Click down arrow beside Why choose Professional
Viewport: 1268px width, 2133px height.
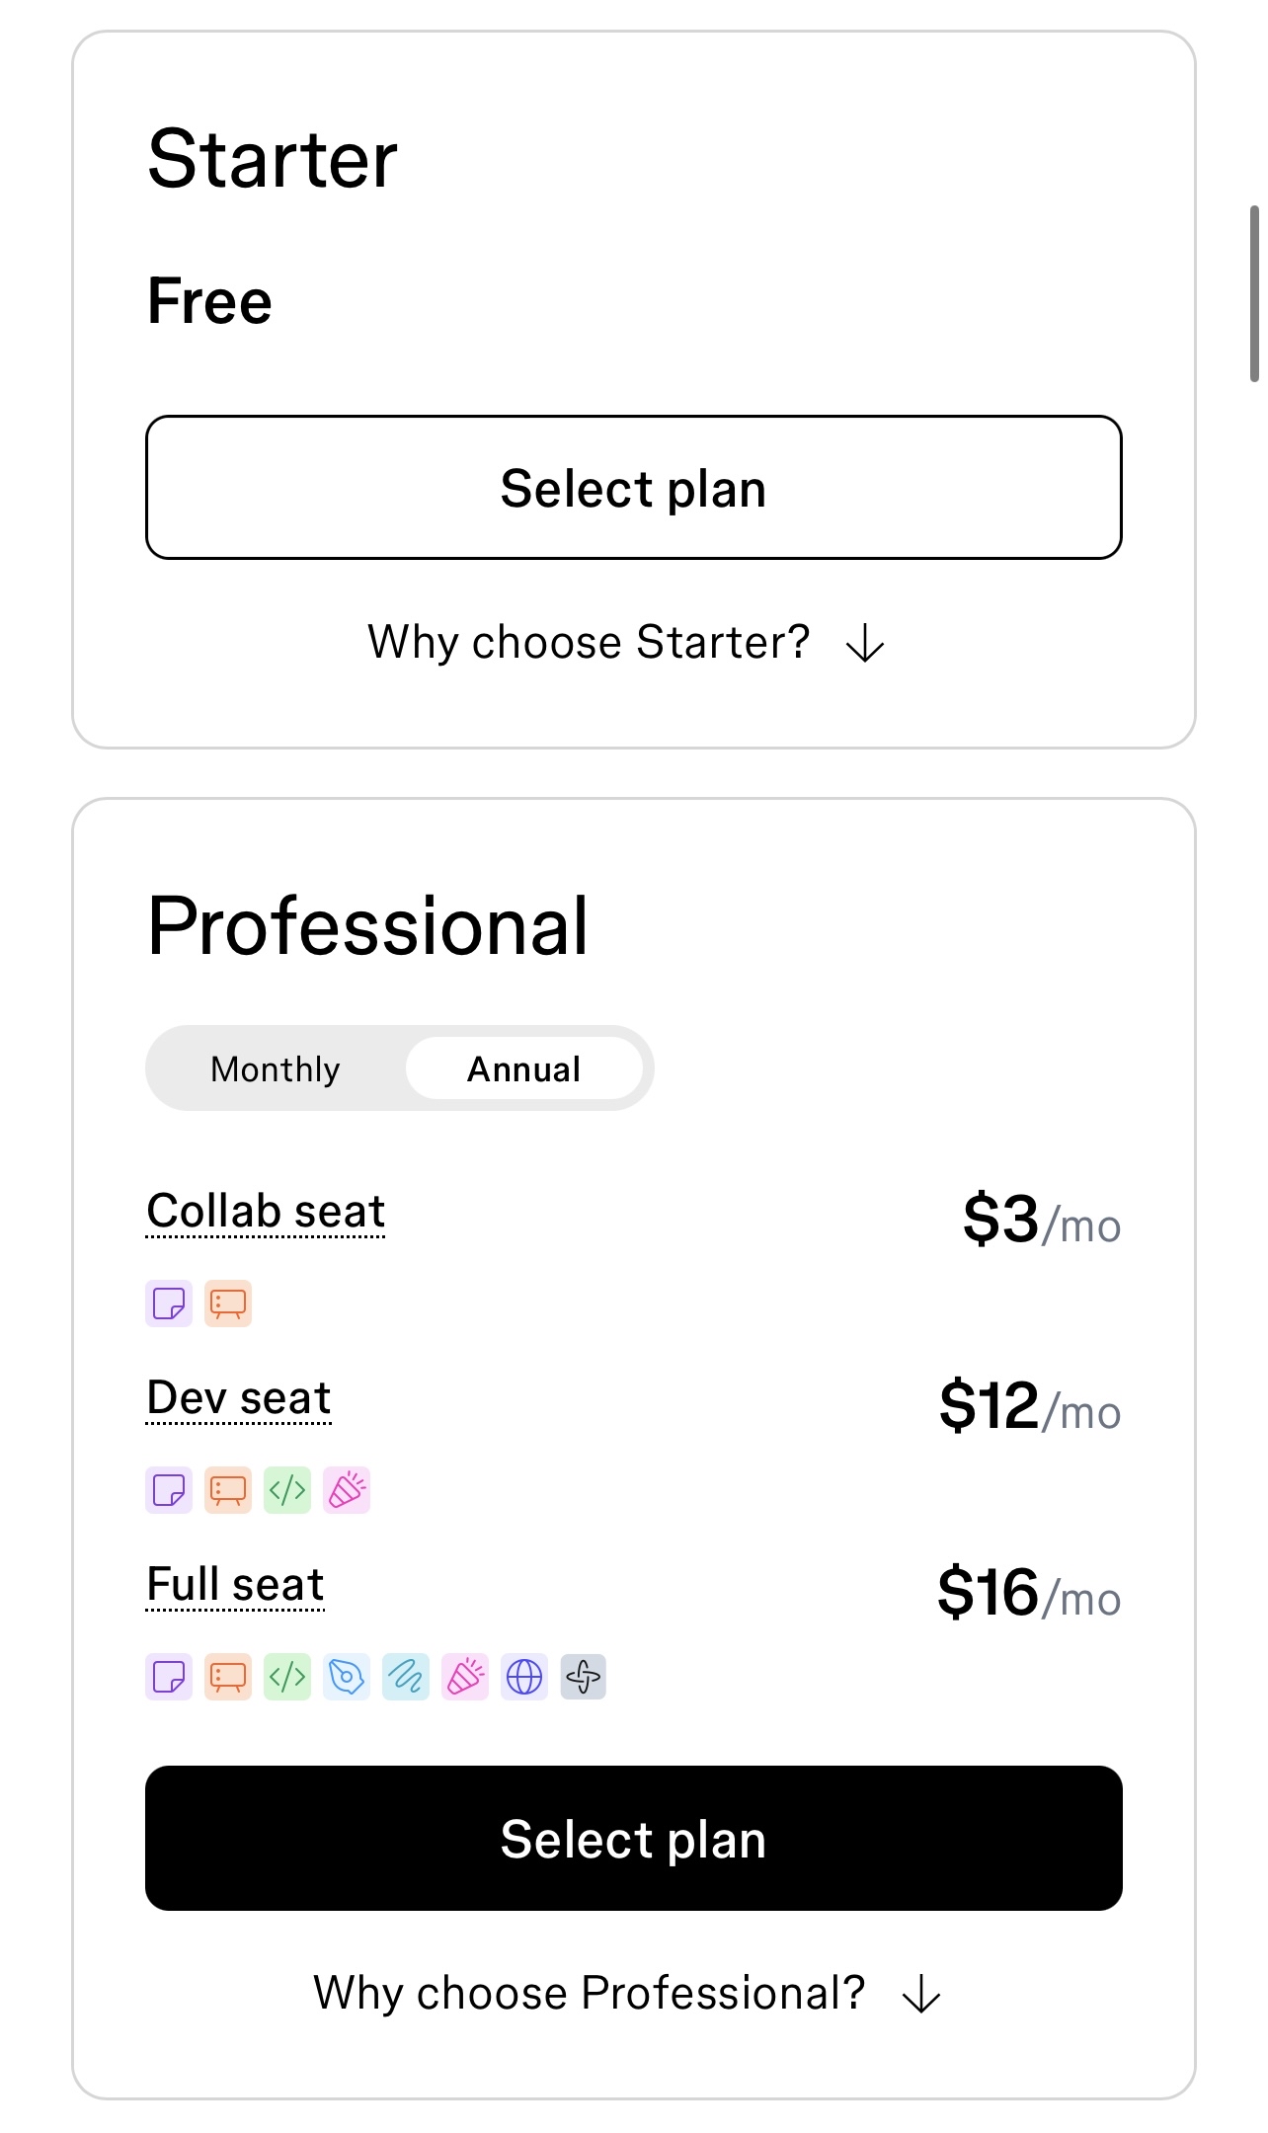(x=921, y=1994)
